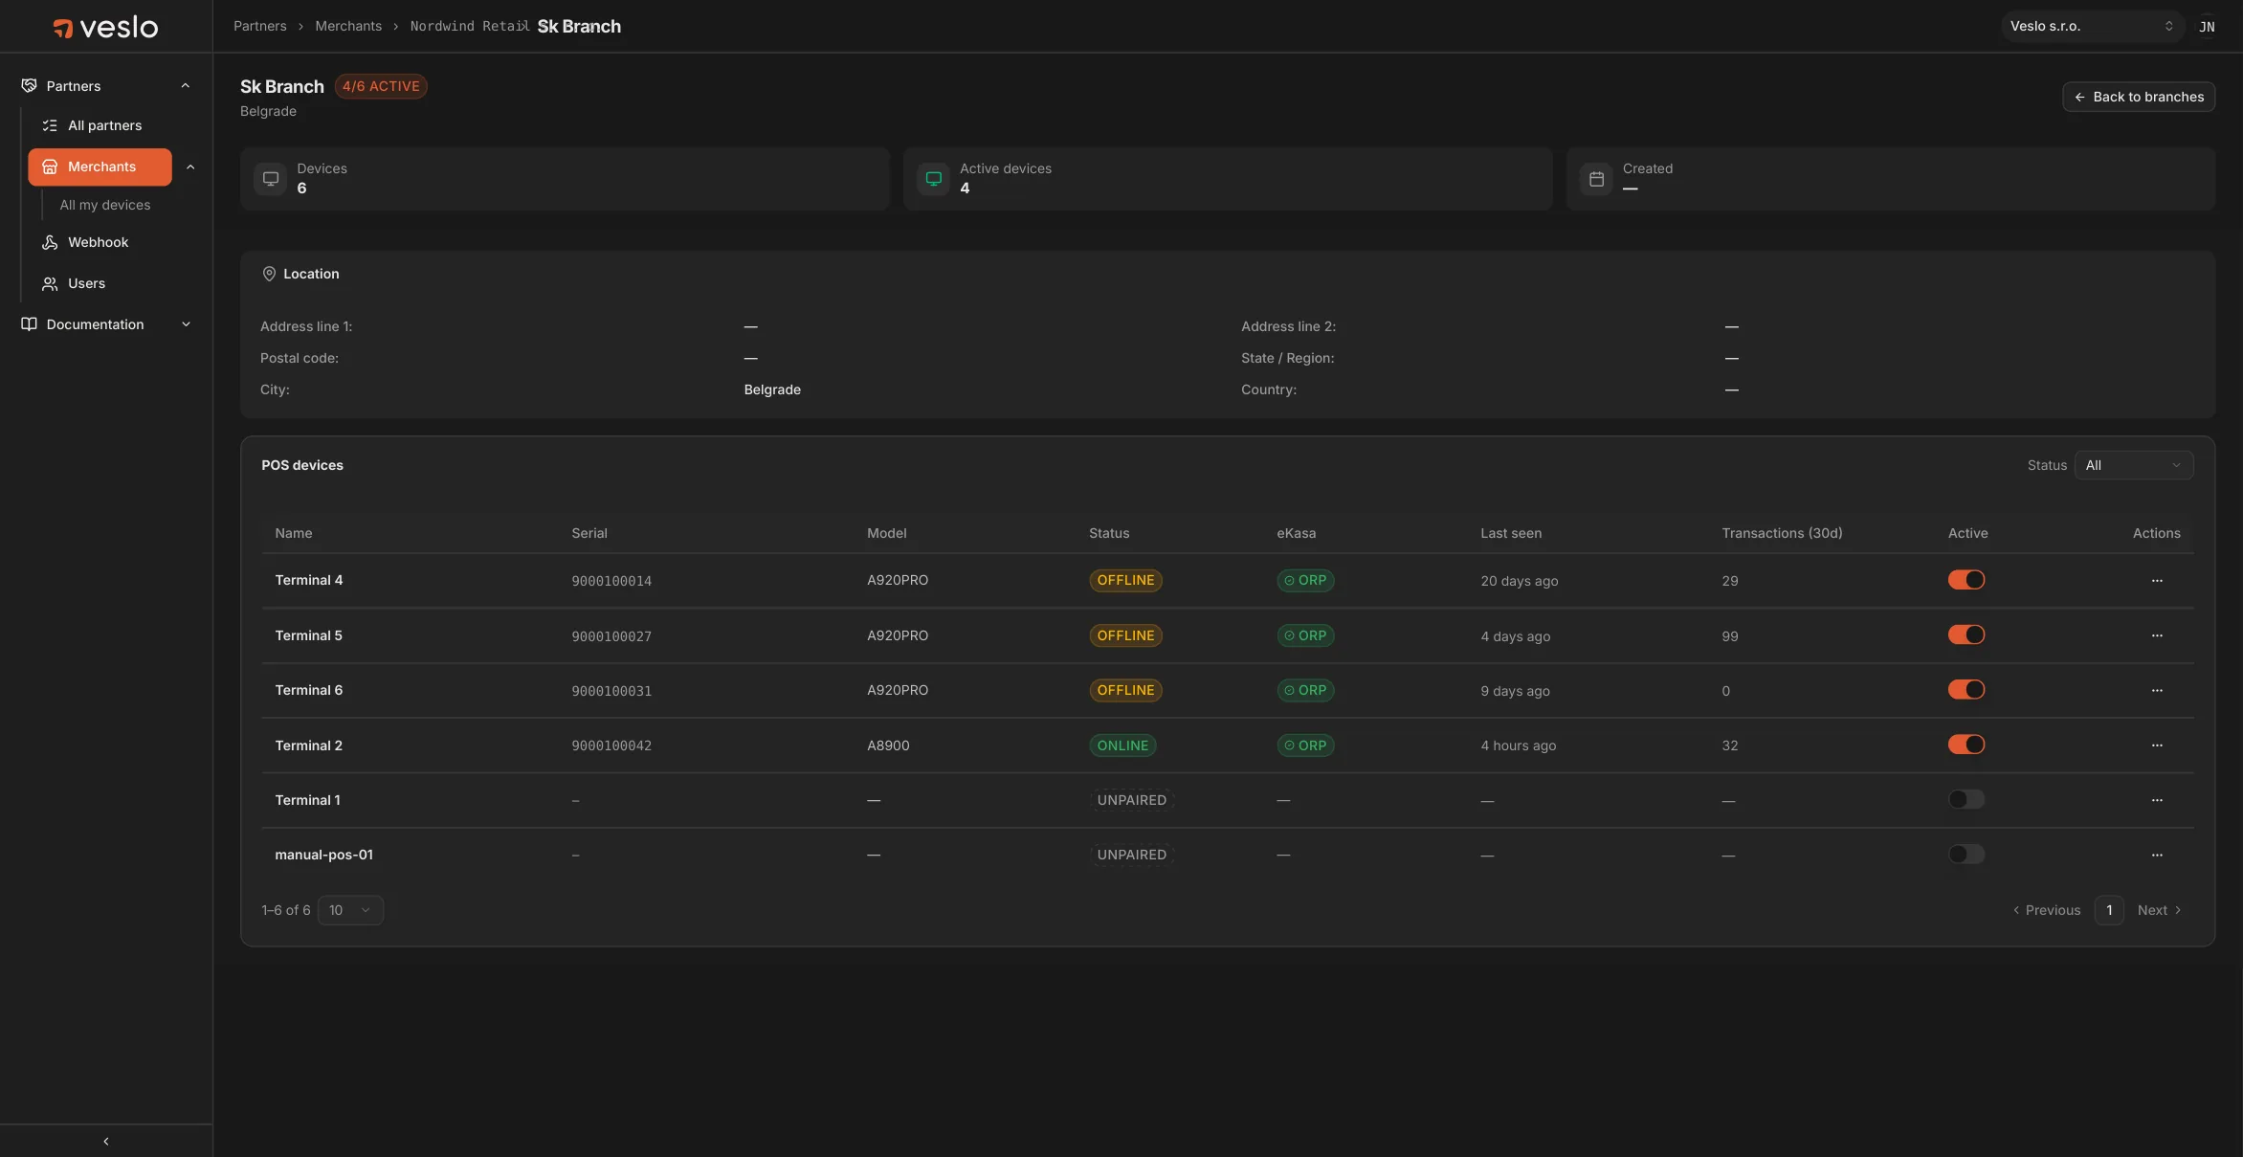This screenshot has height=1157, width=2243.
Task: Click the Users people icon
Action: (x=50, y=283)
